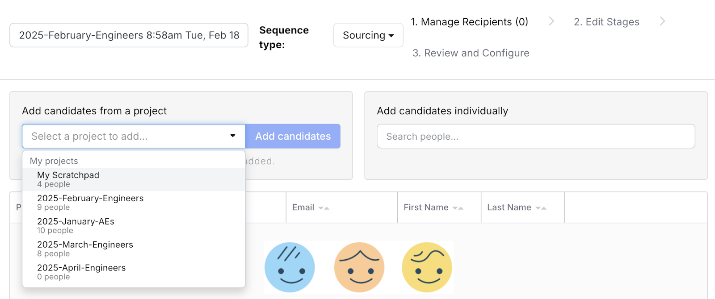Click the orange smiley face avatar
Screen dimensions: 715x299
pyautogui.click(x=359, y=267)
